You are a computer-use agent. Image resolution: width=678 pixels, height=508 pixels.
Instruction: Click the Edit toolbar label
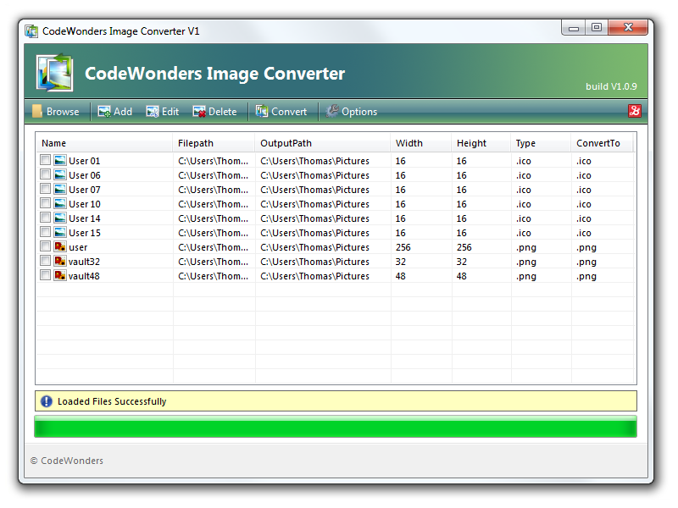click(170, 112)
